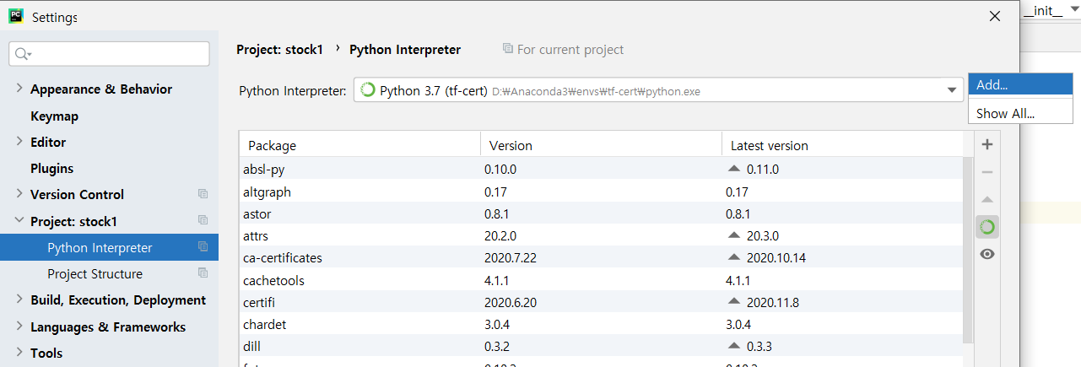The width and height of the screenshot is (1081, 367).
Task: Choose Add... from interpreter popup menu
Action: (1020, 84)
